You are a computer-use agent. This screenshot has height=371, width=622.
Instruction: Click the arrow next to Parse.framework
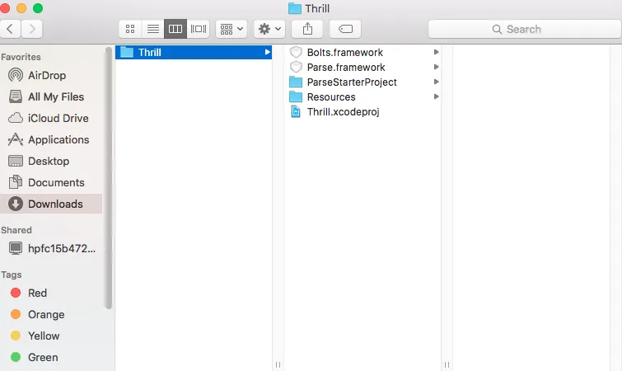tap(436, 67)
